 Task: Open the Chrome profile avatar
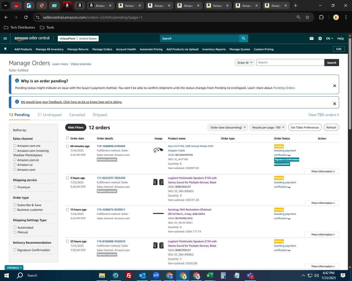[x=336, y=17]
